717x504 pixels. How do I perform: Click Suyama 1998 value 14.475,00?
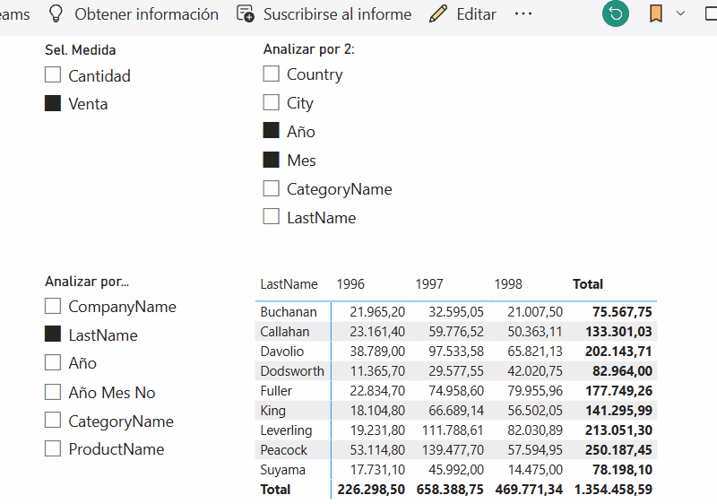[535, 470]
